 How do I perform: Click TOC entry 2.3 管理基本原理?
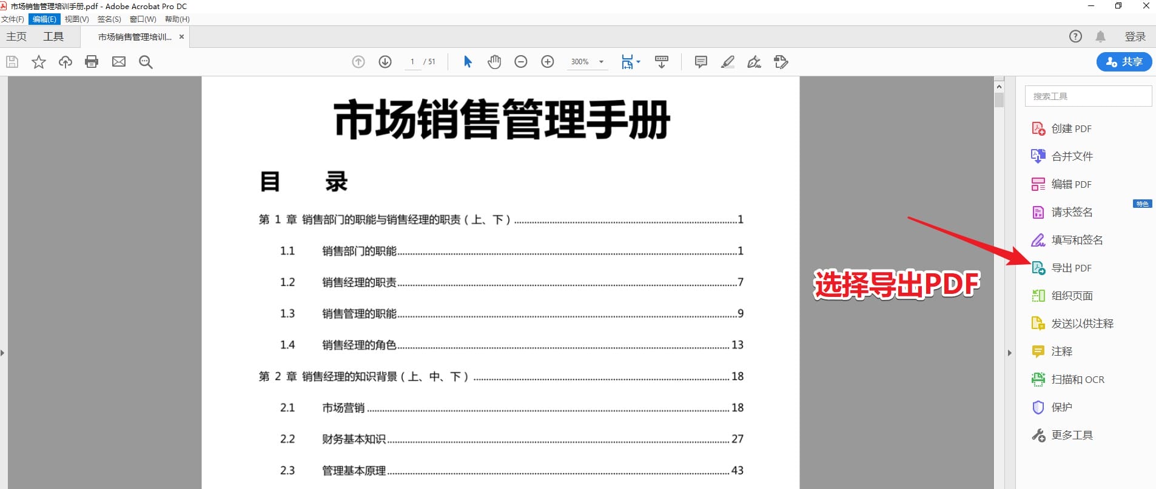coord(511,470)
